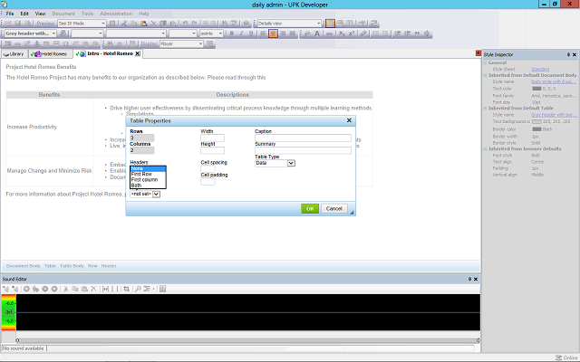The image size is (580, 362).
Task: Click the Sound Editor crop icon
Action: coord(127,289)
